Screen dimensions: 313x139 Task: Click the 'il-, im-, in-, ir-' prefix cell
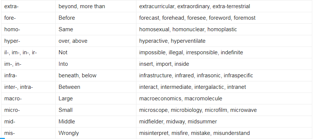tap(28, 52)
